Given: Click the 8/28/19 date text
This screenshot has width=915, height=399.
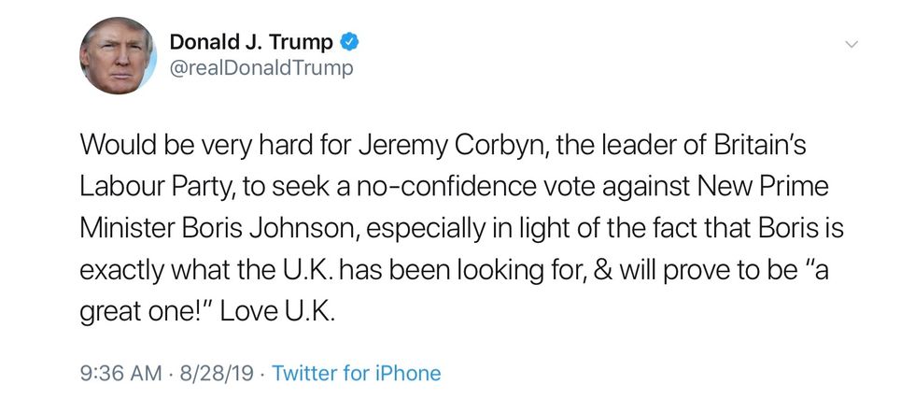Looking at the screenshot, I should click(x=217, y=373).
